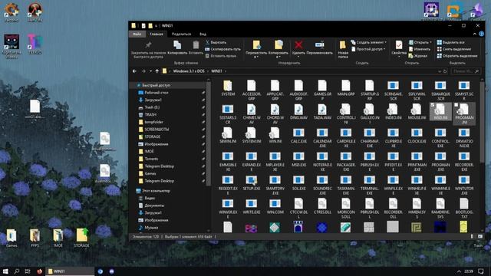The image size is (491, 276).
Task: Switch to the Поделиться tab
Action: tap(181, 34)
